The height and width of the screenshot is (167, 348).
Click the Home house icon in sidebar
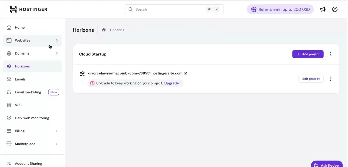click(x=9, y=27)
